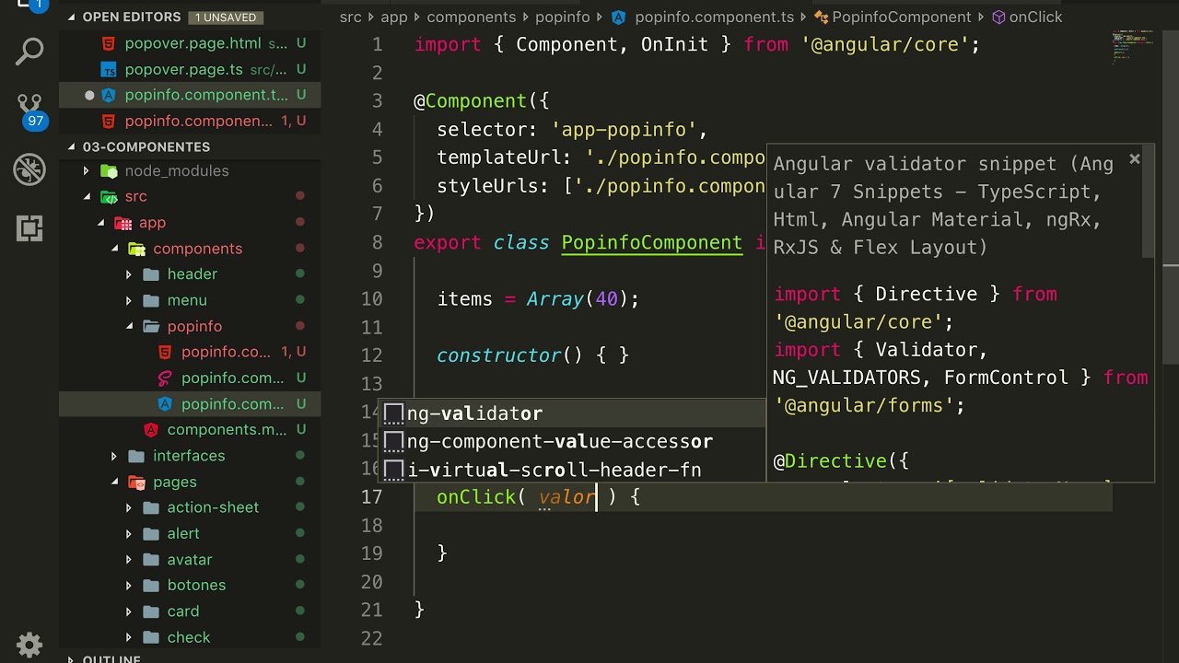
Task: Select i-virtual-scroll-header-fn suggestion
Action: [571, 470]
